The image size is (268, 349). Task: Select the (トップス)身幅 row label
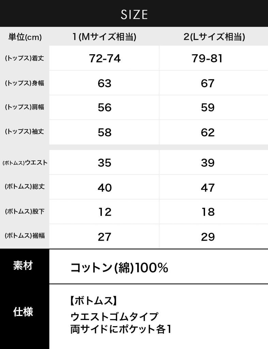coord(25,83)
